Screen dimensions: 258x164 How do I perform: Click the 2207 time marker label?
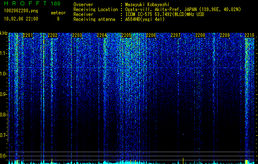pos(176,35)
